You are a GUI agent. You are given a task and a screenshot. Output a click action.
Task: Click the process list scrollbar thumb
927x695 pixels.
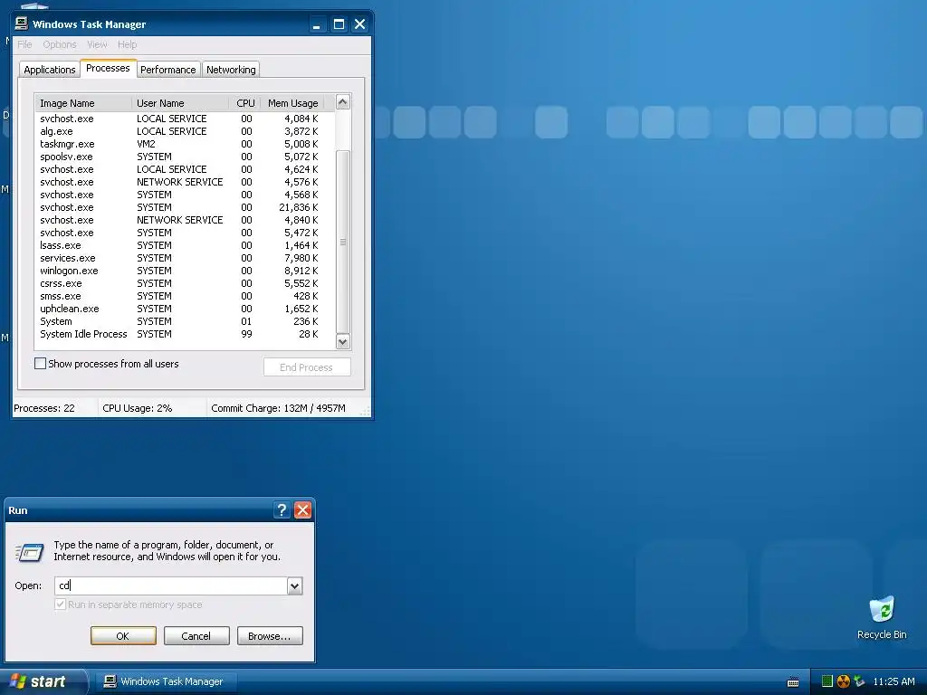tap(343, 243)
